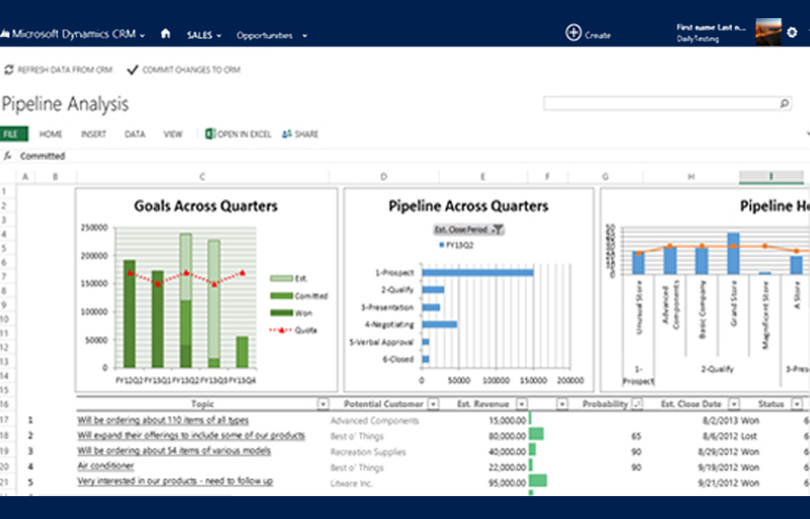Click the 'Recreation Supplies' customer cell
This screenshot has height=519, width=810.
pos(369,452)
